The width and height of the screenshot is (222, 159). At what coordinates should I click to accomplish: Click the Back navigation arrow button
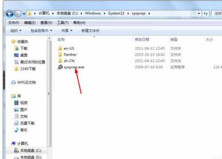point(10,14)
